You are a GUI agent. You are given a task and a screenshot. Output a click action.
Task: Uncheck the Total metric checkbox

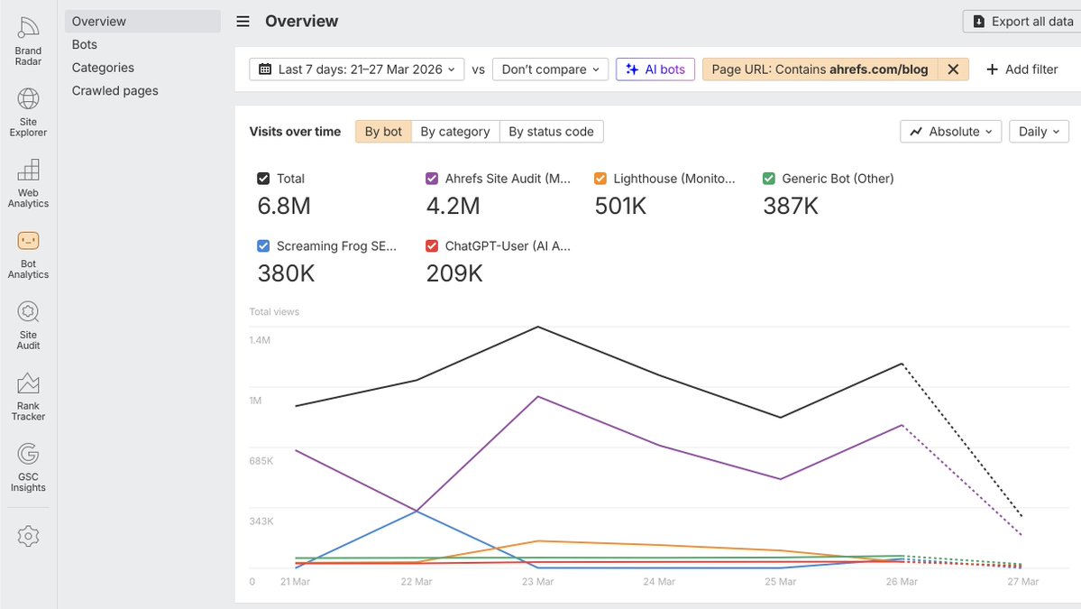click(263, 179)
